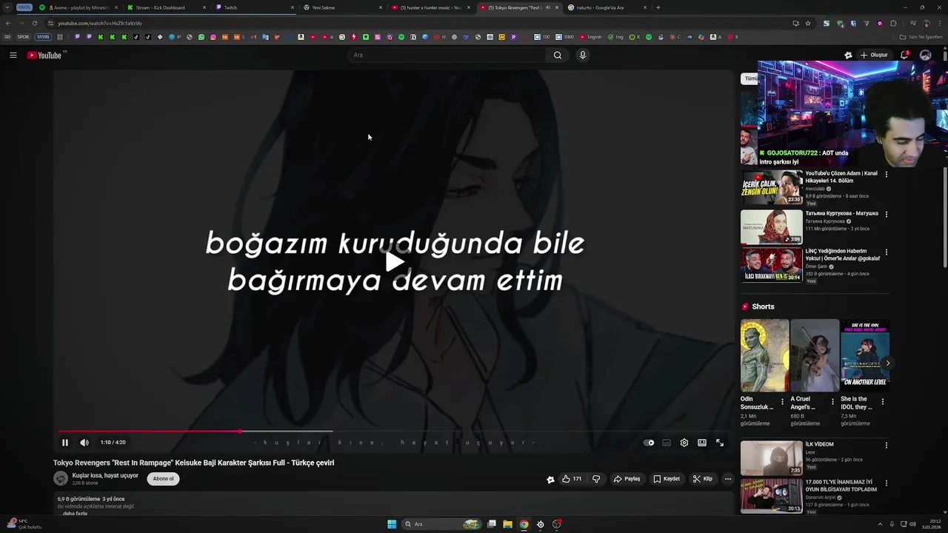Click the search magnifier button
Viewport: 948px width, 533px height.
coord(558,55)
